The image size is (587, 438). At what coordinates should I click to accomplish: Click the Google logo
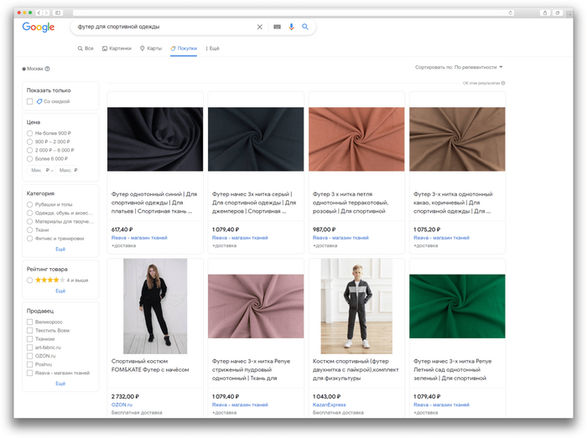click(39, 27)
